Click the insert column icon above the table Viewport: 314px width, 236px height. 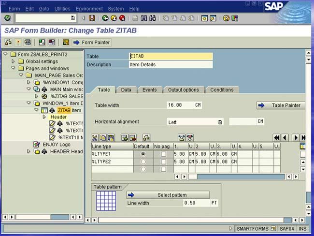point(182,138)
